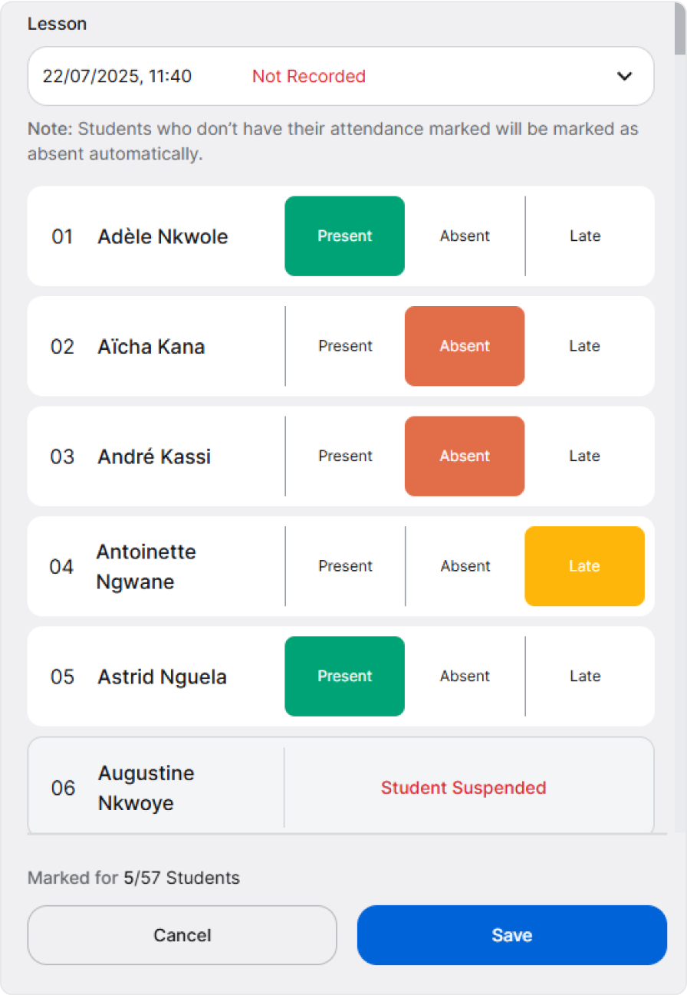Mark Adèle Nkwole as Late
The height and width of the screenshot is (995, 687).
584,236
